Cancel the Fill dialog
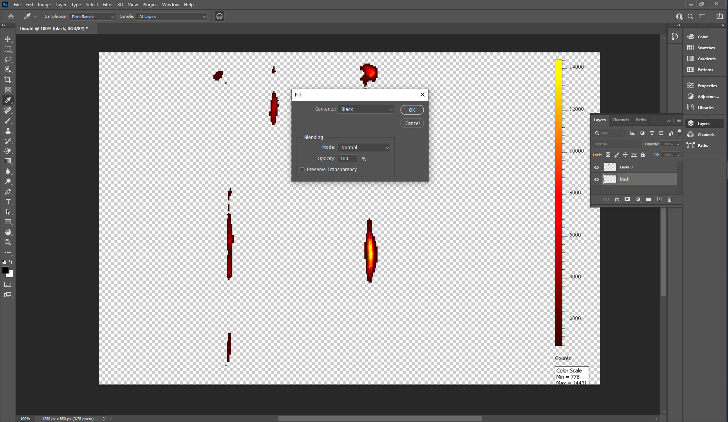The height and width of the screenshot is (422, 728). click(412, 123)
